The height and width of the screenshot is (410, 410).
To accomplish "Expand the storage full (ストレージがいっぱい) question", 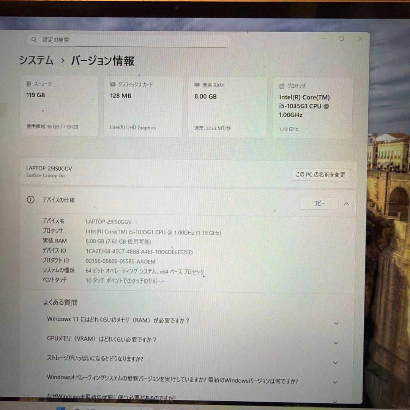I will pyautogui.click(x=336, y=363).
